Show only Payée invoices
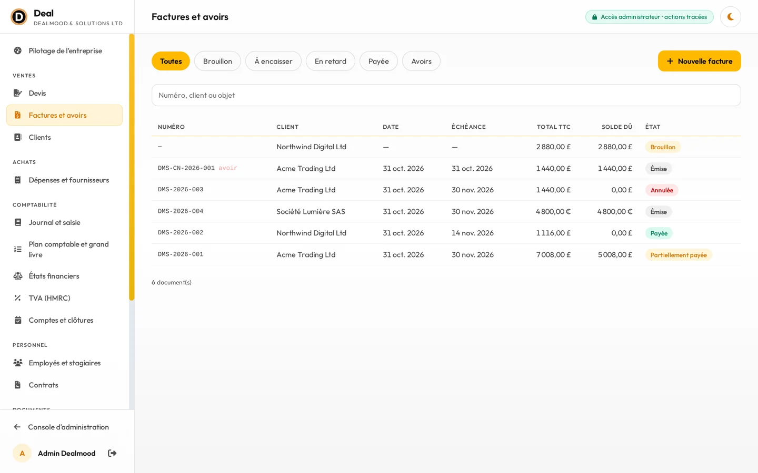Viewport: 758px width, 473px height. pyautogui.click(x=378, y=61)
